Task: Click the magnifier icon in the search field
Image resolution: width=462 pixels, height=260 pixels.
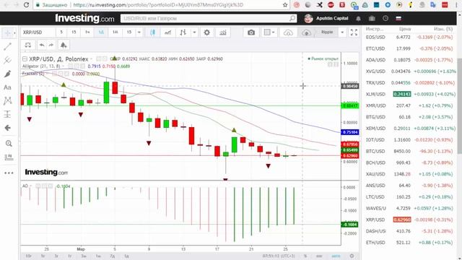Action: click(292, 18)
